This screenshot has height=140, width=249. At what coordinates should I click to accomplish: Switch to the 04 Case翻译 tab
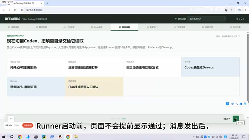coord(97,27)
